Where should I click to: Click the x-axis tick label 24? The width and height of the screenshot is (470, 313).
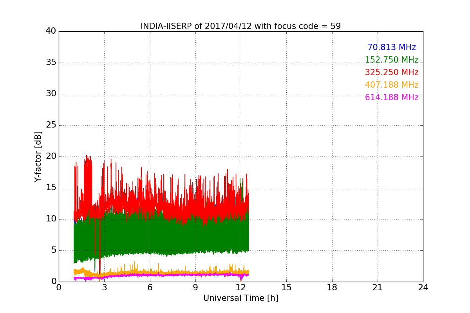point(423,288)
